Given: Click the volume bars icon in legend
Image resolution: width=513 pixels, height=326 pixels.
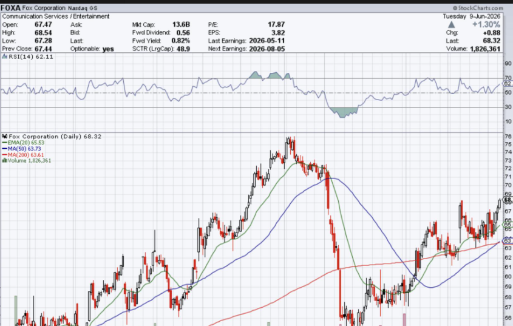Looking at the screenshot, I should point(5,160).
